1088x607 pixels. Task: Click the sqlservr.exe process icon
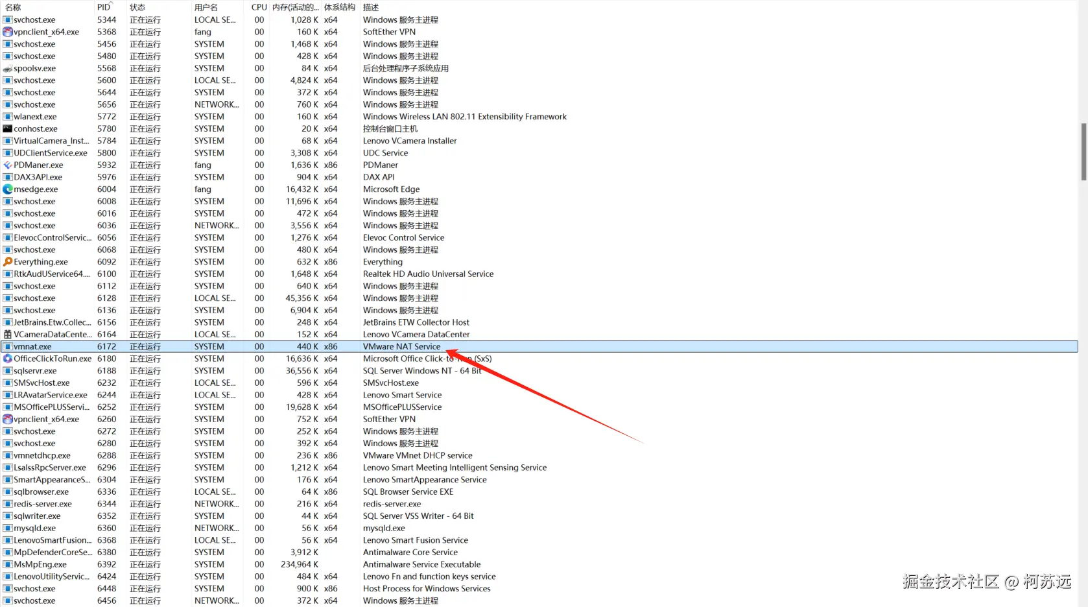pyautogui.click(x=8, y=371)
